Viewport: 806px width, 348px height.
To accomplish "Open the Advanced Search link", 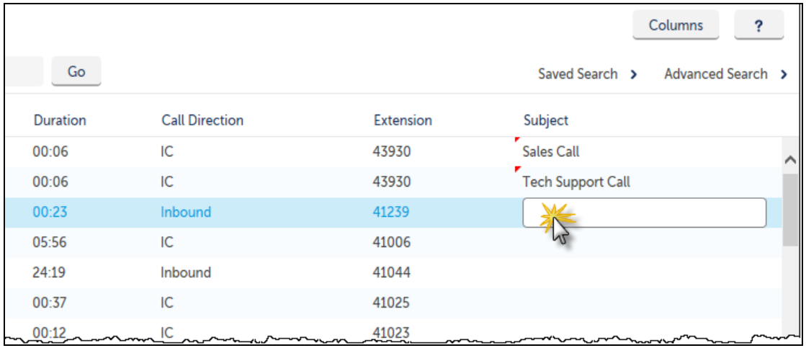I will (x=715, y=74).
